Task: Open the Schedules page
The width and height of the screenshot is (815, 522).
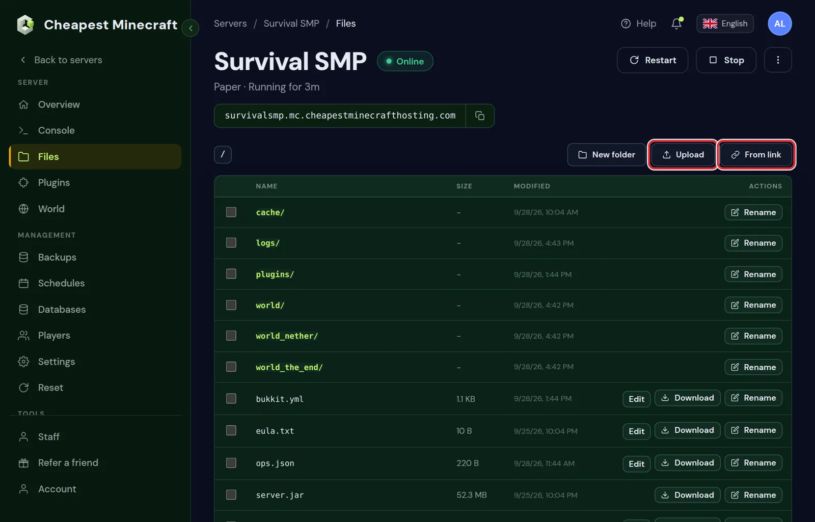Action: click(x=95, y=283)
